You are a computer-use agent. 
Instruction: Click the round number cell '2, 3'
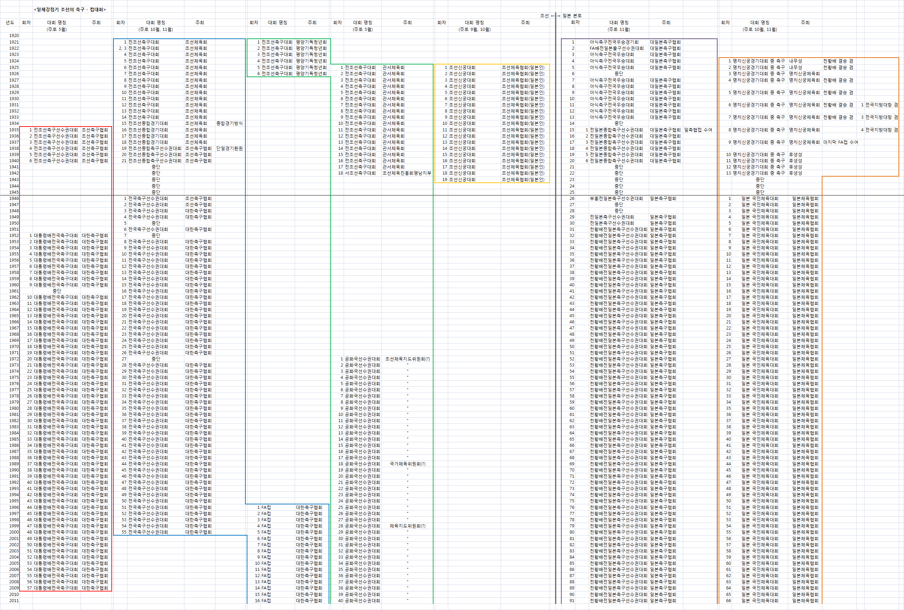click(x=122, y=48)
